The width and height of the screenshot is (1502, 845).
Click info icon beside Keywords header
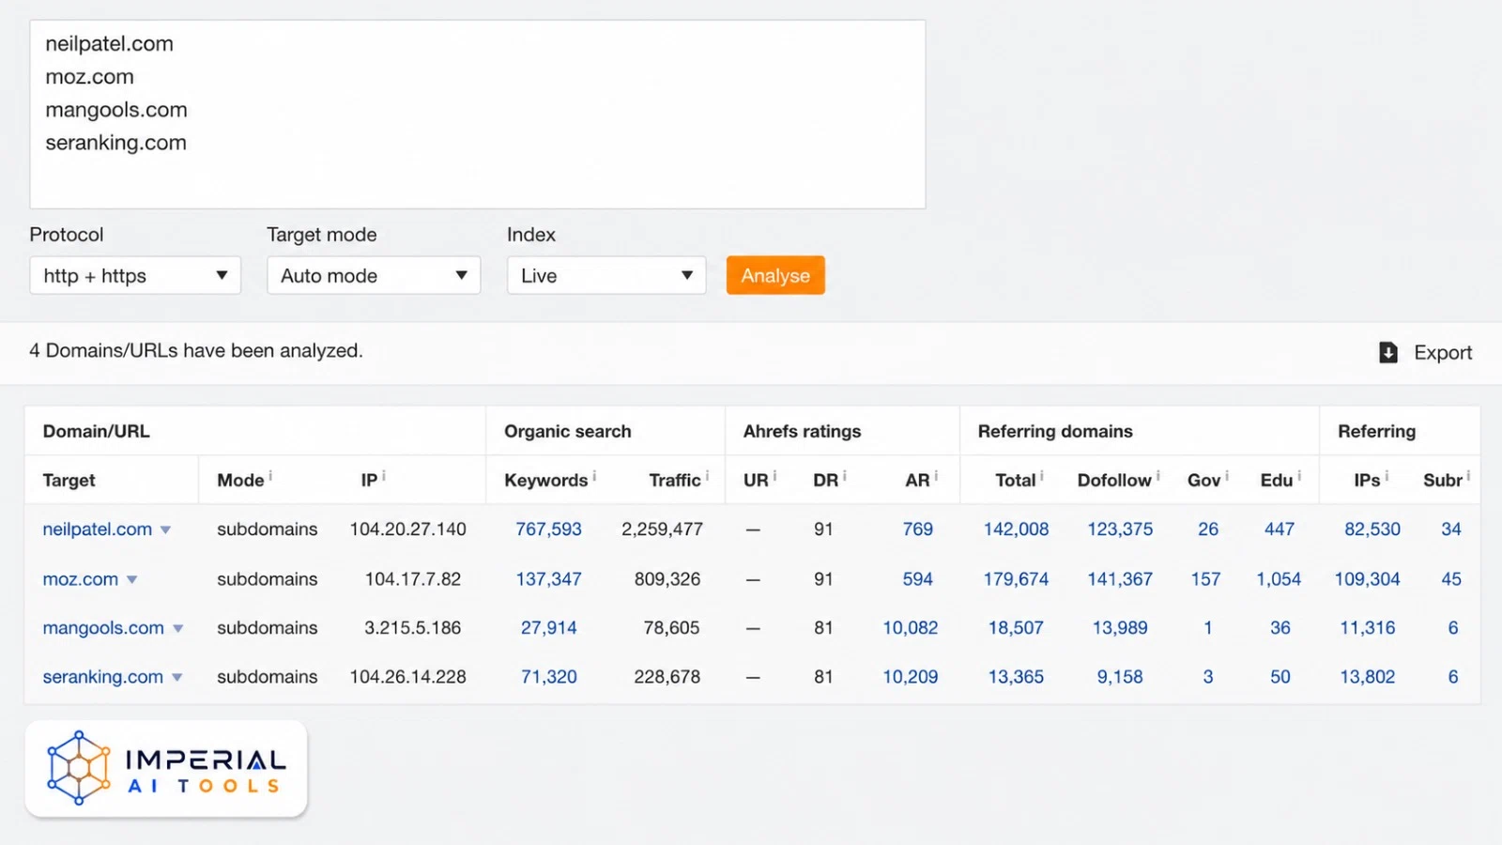tap(594, 475)
